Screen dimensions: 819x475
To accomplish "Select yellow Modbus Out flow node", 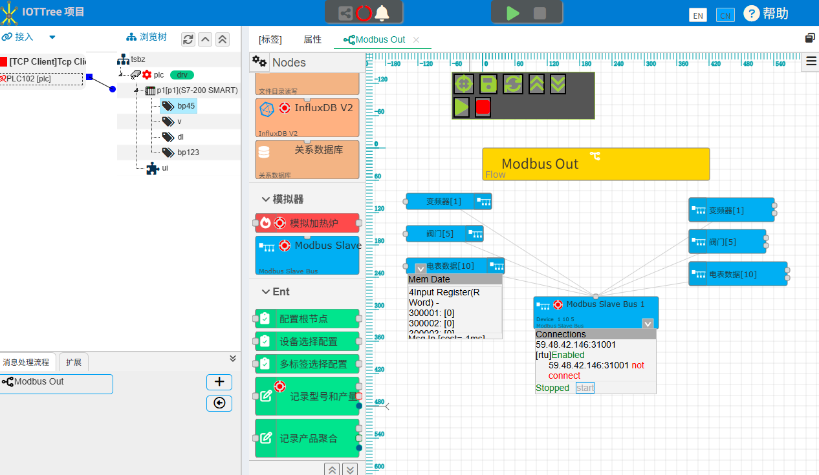I will [596, 164].
